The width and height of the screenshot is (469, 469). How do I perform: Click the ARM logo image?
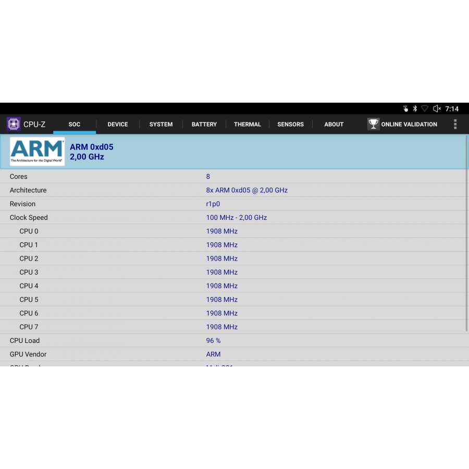(x=37, y=151)
